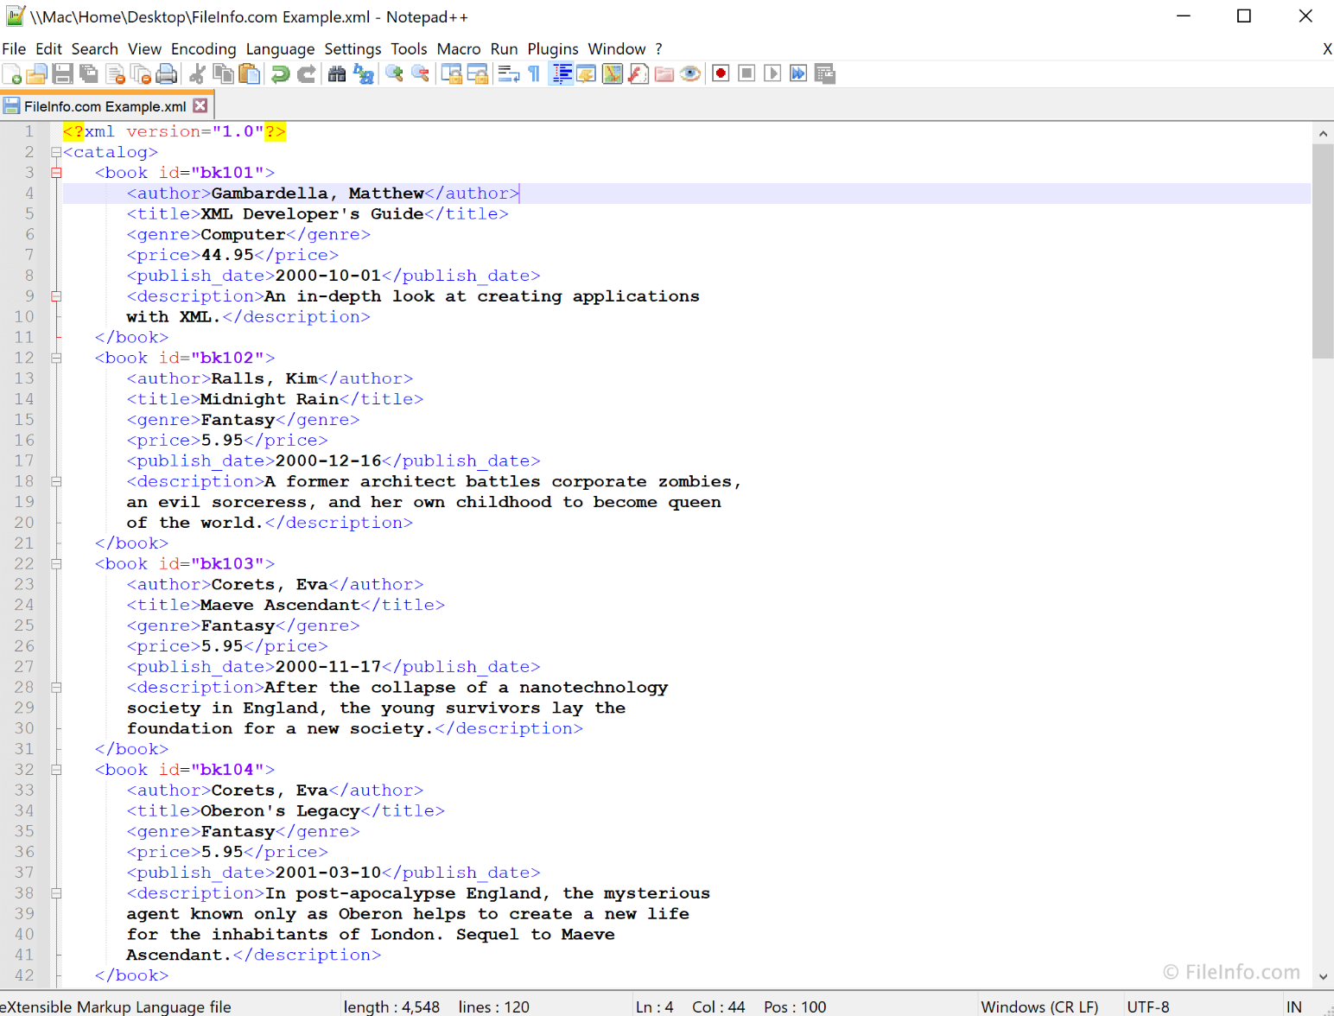This screenshot has width=1334, height=1016.
Task: Save the file with the Save toolbar button
Action: pyautogui.click(x=62, y=73)
